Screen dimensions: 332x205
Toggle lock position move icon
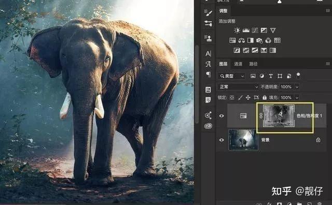pyautogui.click(x=248, y=97)
